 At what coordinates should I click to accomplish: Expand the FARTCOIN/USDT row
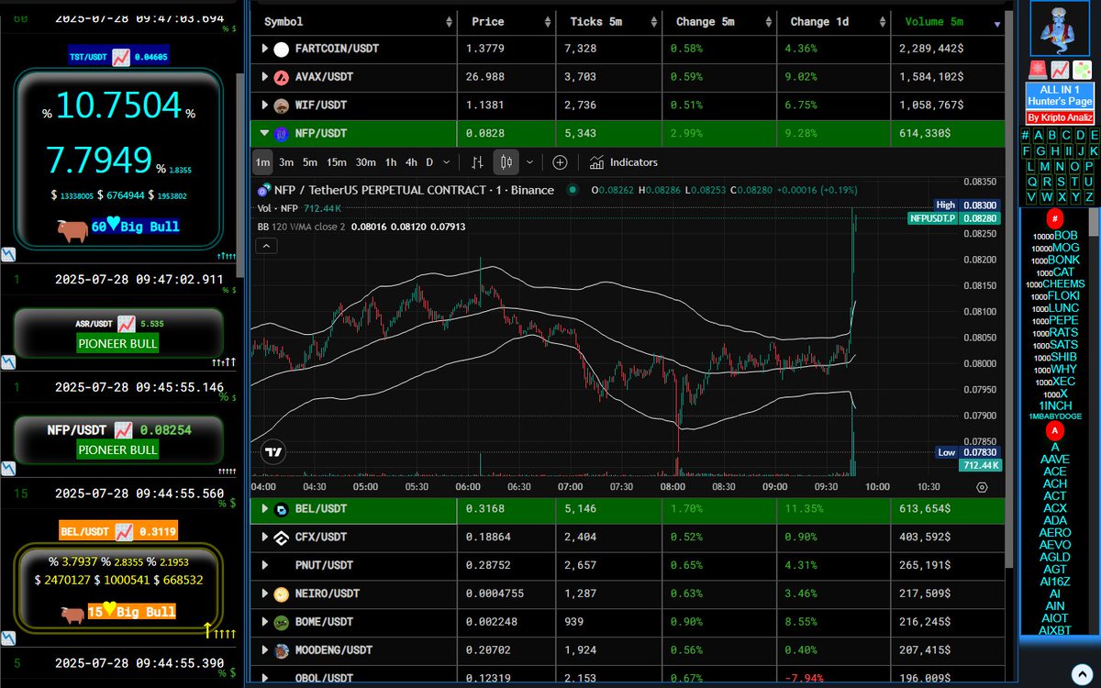tap(265, 49)
